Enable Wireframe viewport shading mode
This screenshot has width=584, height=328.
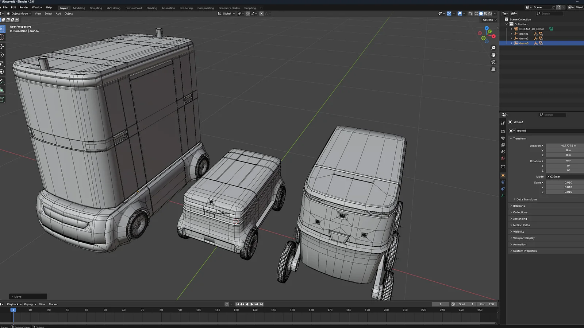[476, 13]
